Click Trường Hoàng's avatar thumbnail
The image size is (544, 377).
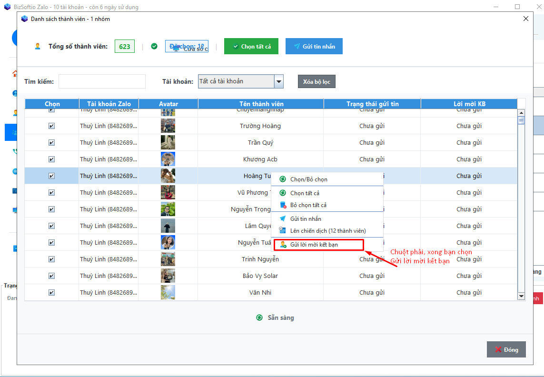tap(168, 126)
